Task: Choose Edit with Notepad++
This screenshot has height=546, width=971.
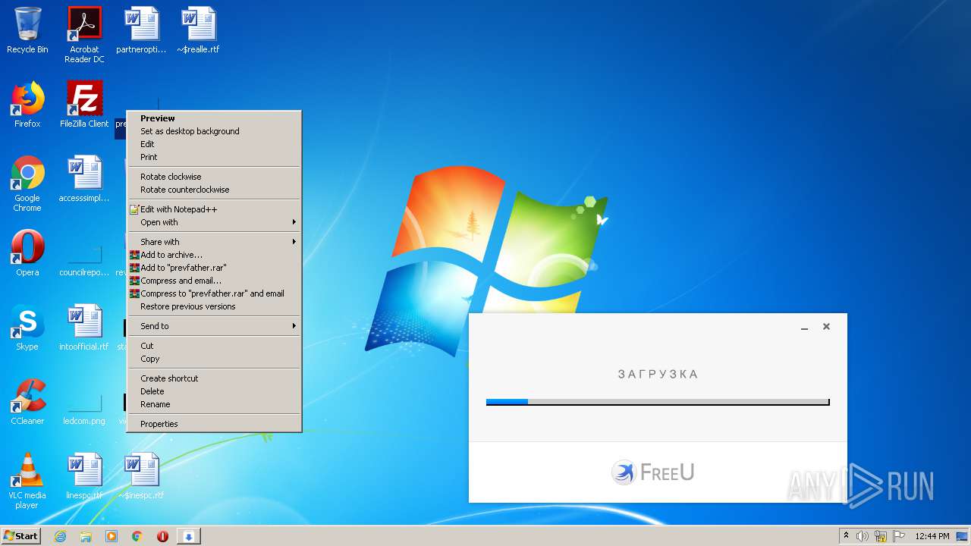Action: click(214, 209)
